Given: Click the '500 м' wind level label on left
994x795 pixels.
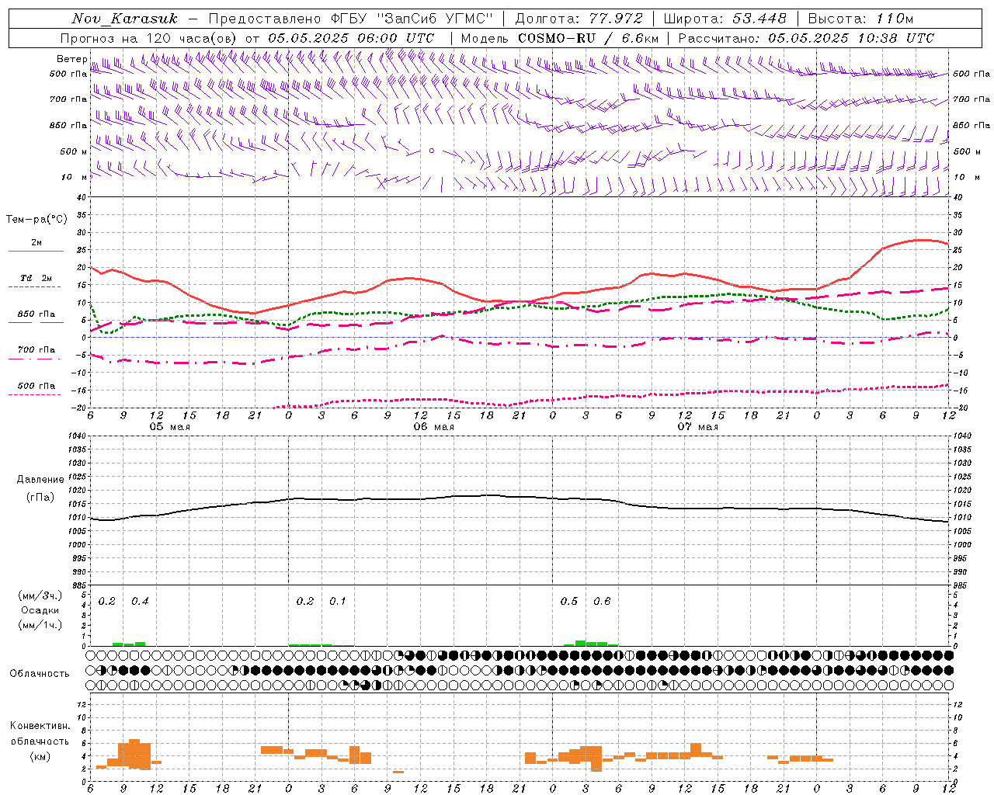Looking at the screenshot, I should pyautogui.click(x=73, y=151).
